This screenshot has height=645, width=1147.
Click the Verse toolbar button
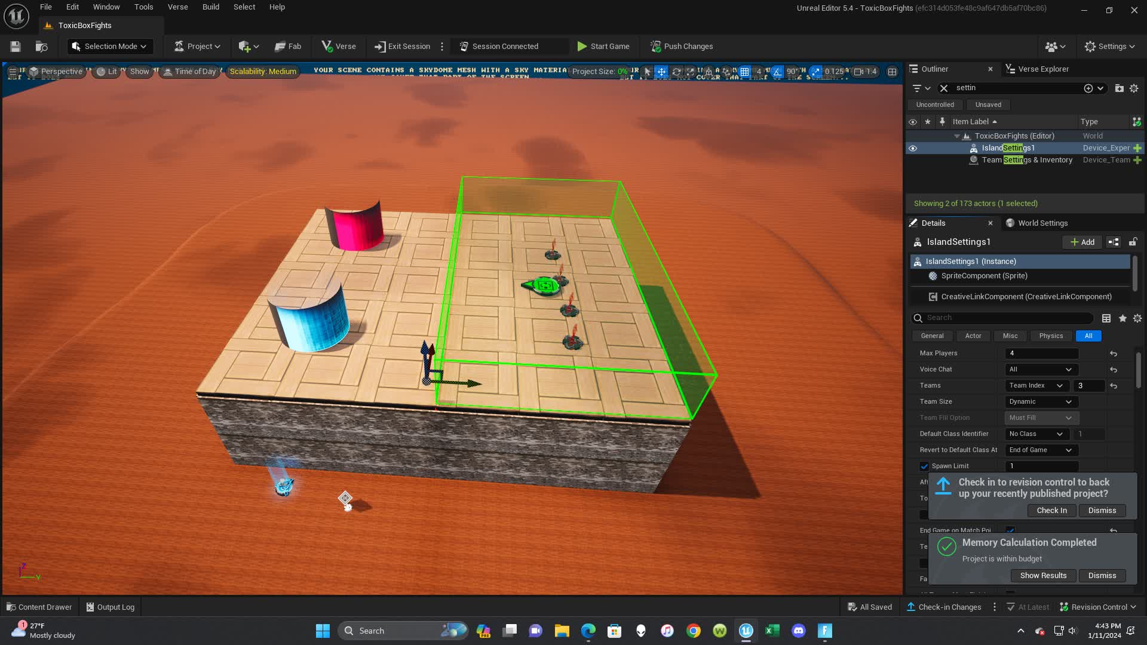point(339,47)
